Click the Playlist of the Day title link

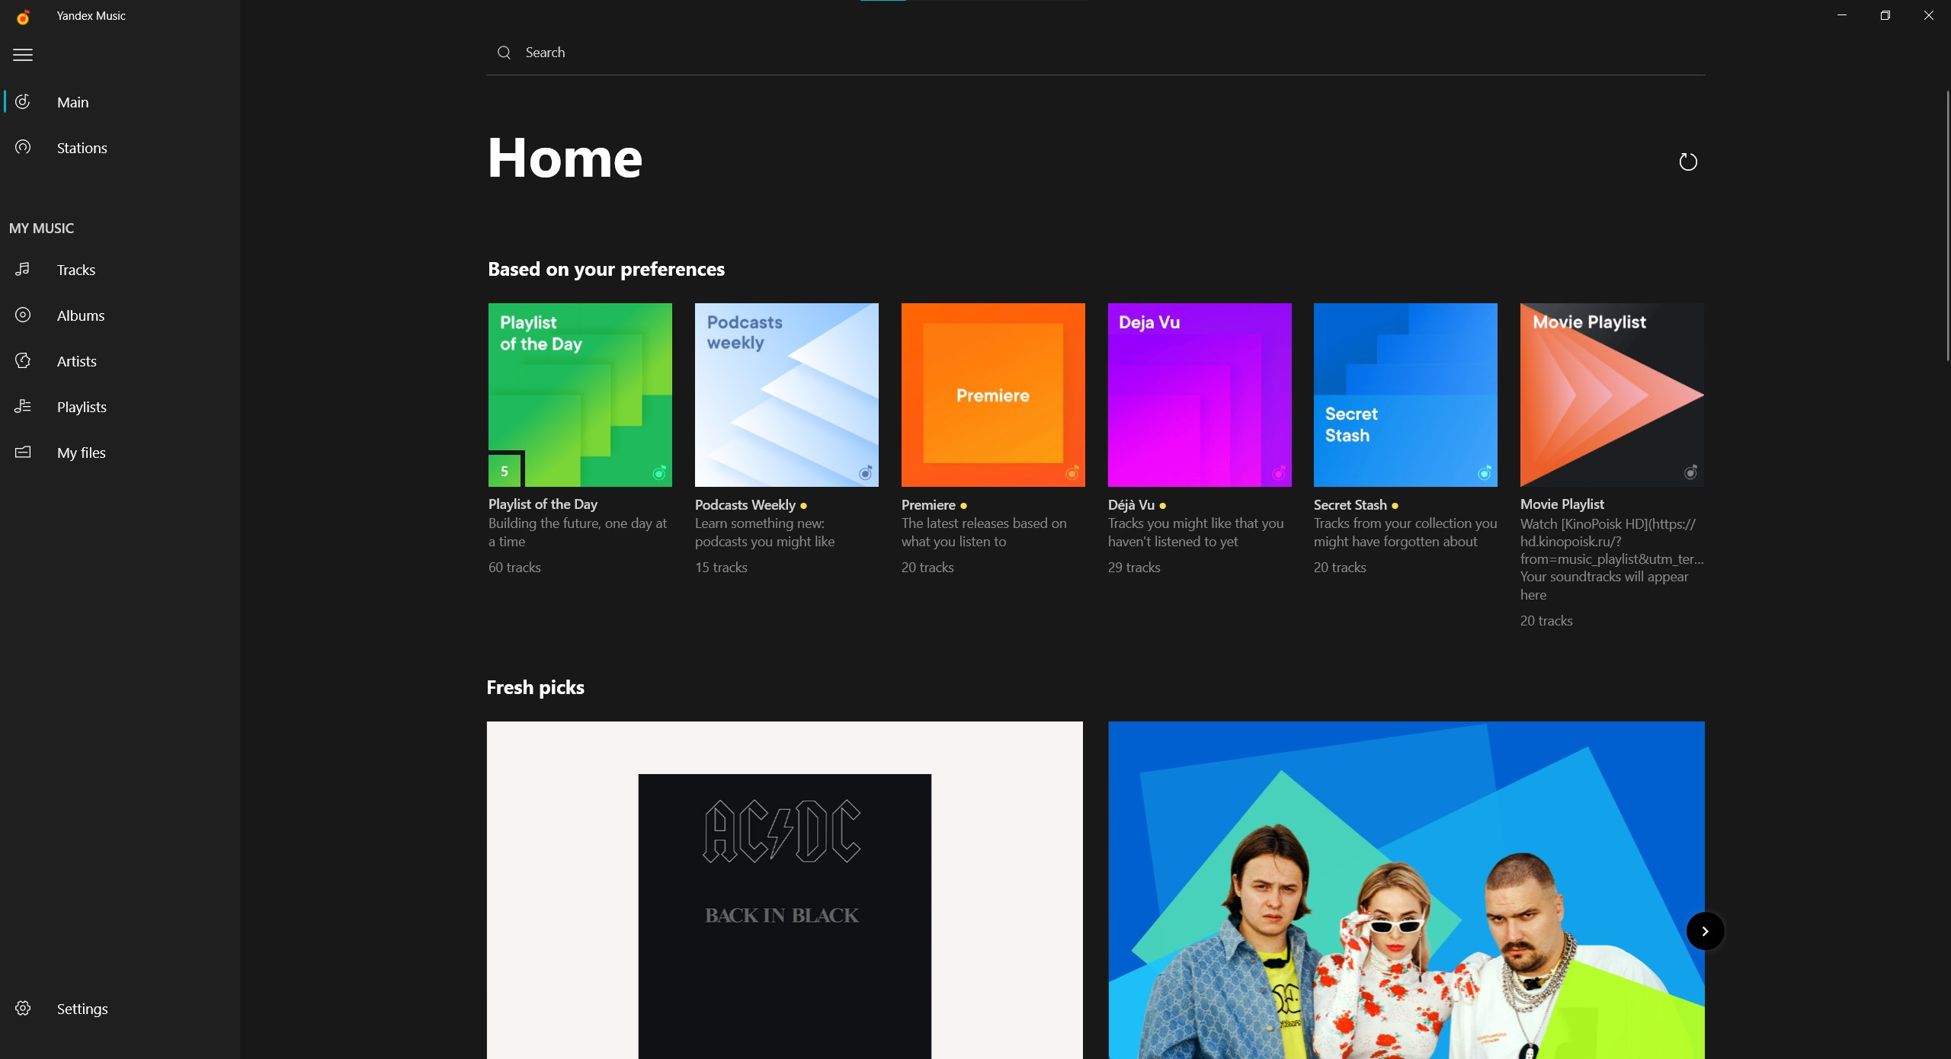[x=543, y=504]
